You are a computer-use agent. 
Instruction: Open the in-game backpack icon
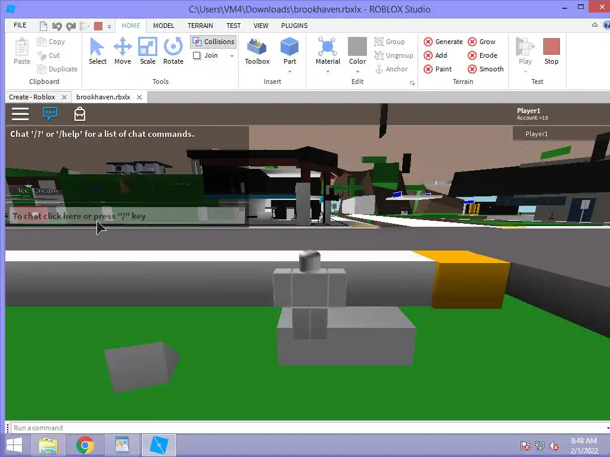80,114
